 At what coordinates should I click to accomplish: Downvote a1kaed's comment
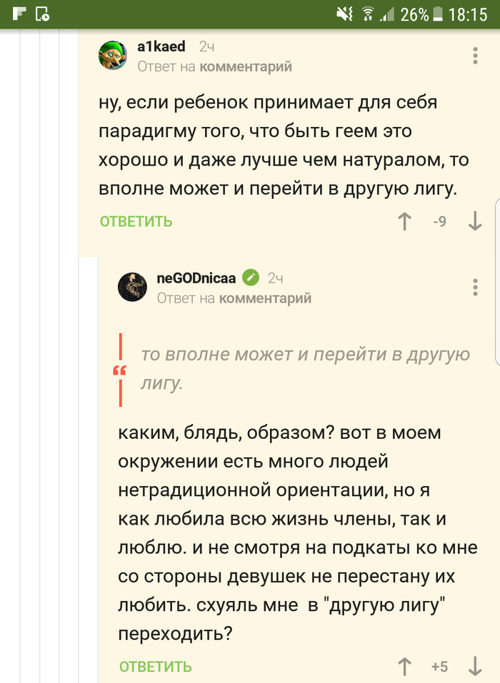(x=475, y=221)
